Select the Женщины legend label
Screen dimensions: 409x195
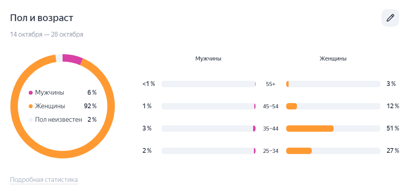50,106
